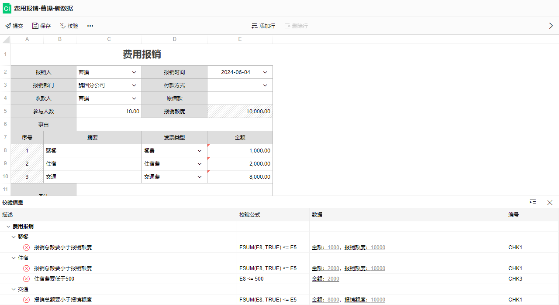Click the error icon beside 住宿费要低于500
The width and height of the screenshot is (559, 305).
coord(26,279)
